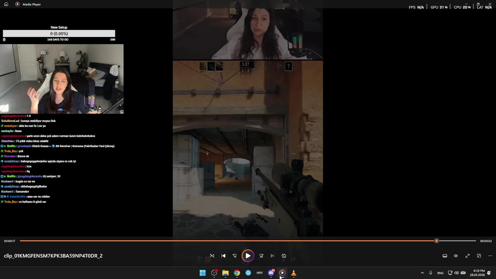Toggle shuffle mode
The height and width of the screenshot is (279, 496).
pos(212,256)
